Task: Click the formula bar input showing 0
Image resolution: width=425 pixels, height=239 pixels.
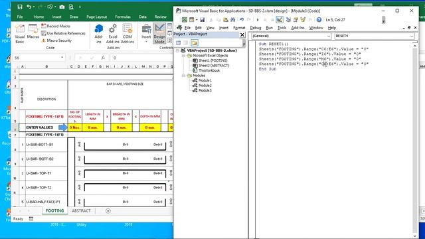Action: coord(142,58)
